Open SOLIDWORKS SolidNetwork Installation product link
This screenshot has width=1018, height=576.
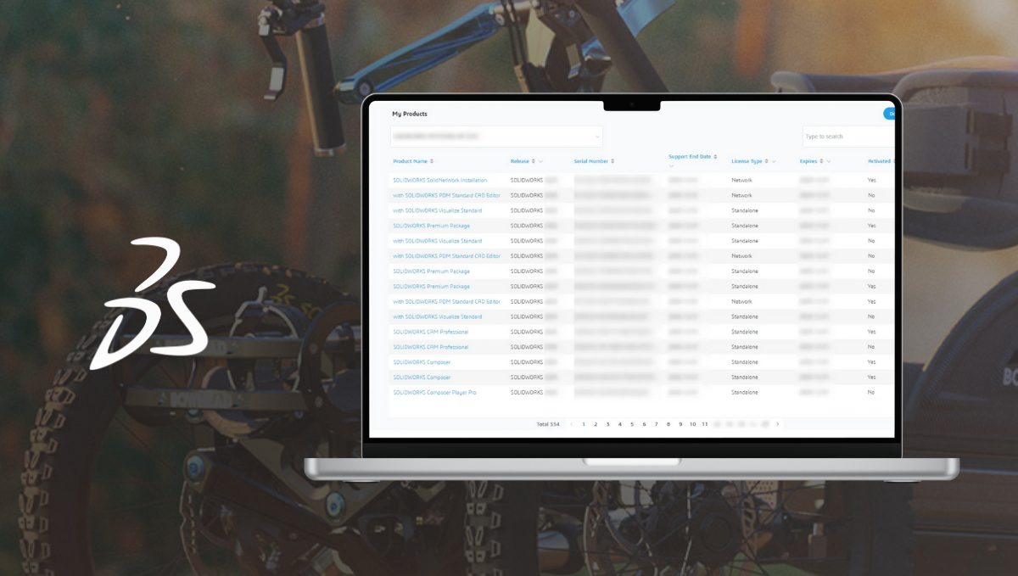coord(439,181)
